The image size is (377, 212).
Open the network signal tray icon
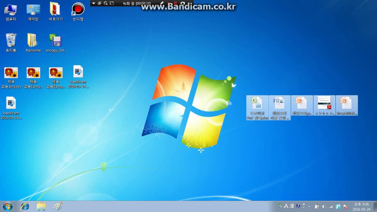pyautogui.click(x=331, y=207)
